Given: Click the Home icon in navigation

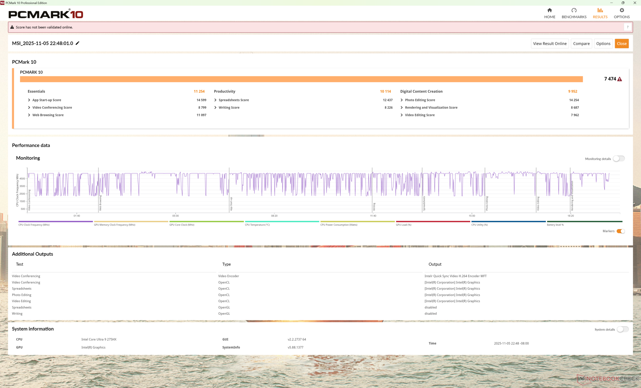Looking at the screenshot, I should pyautogui.click(x=550, y=10).
